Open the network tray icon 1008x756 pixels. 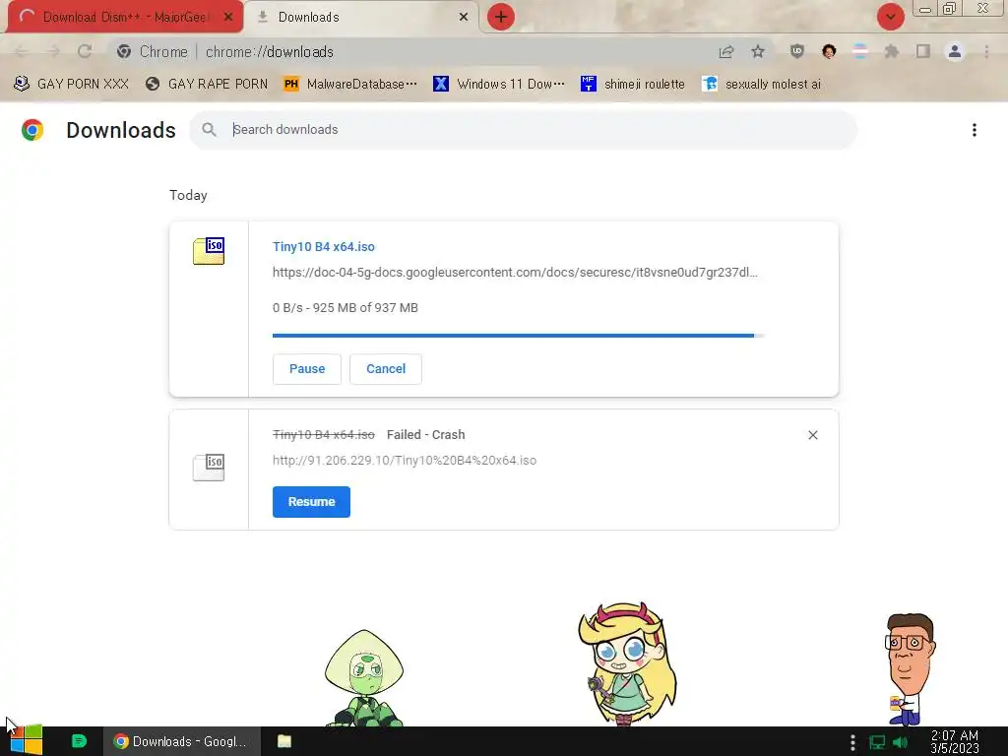click(x=877, y=742)
